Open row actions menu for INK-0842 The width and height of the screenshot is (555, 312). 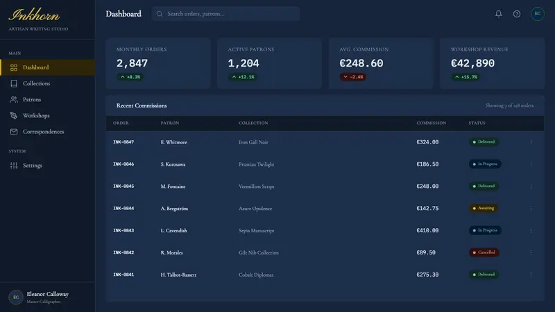pyautogui.click(x=531, y=252)
